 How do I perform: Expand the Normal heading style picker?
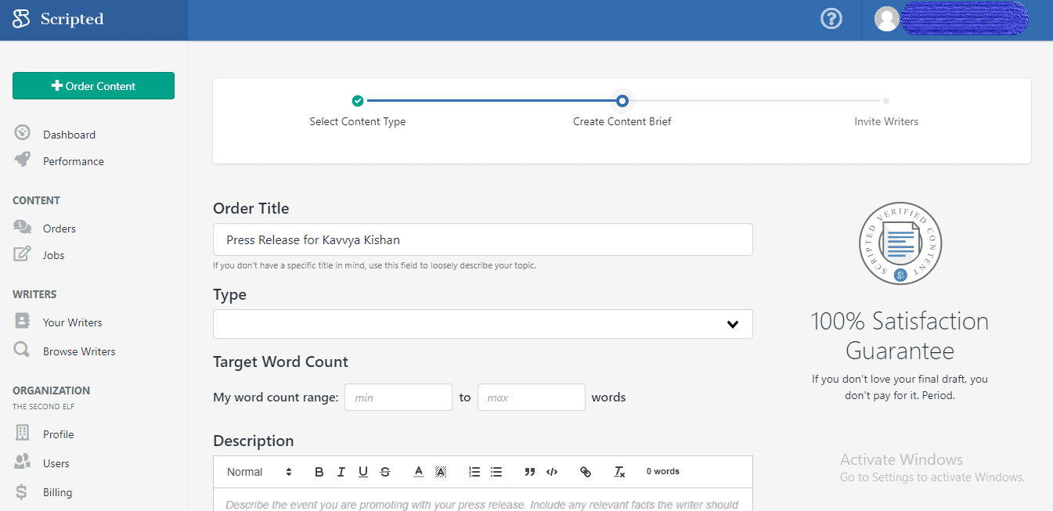click(259, 472)
